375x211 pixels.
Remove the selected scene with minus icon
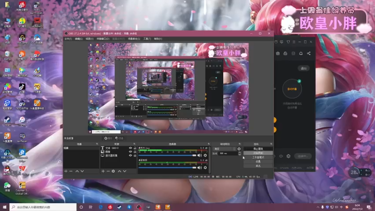[x=71, y=171]
